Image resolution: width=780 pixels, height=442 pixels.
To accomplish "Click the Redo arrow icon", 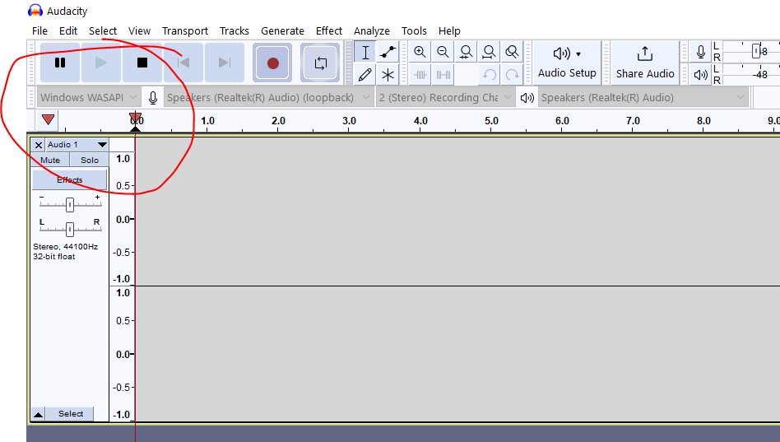I will (x=512, y=75).
